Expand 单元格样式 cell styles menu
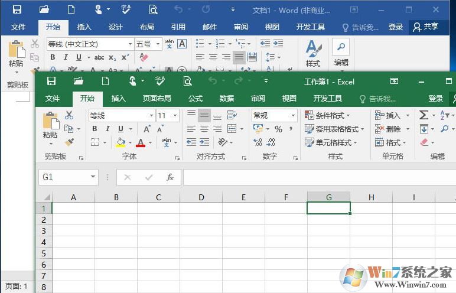This screenshot has width=456, height=293. coord(331,142)
